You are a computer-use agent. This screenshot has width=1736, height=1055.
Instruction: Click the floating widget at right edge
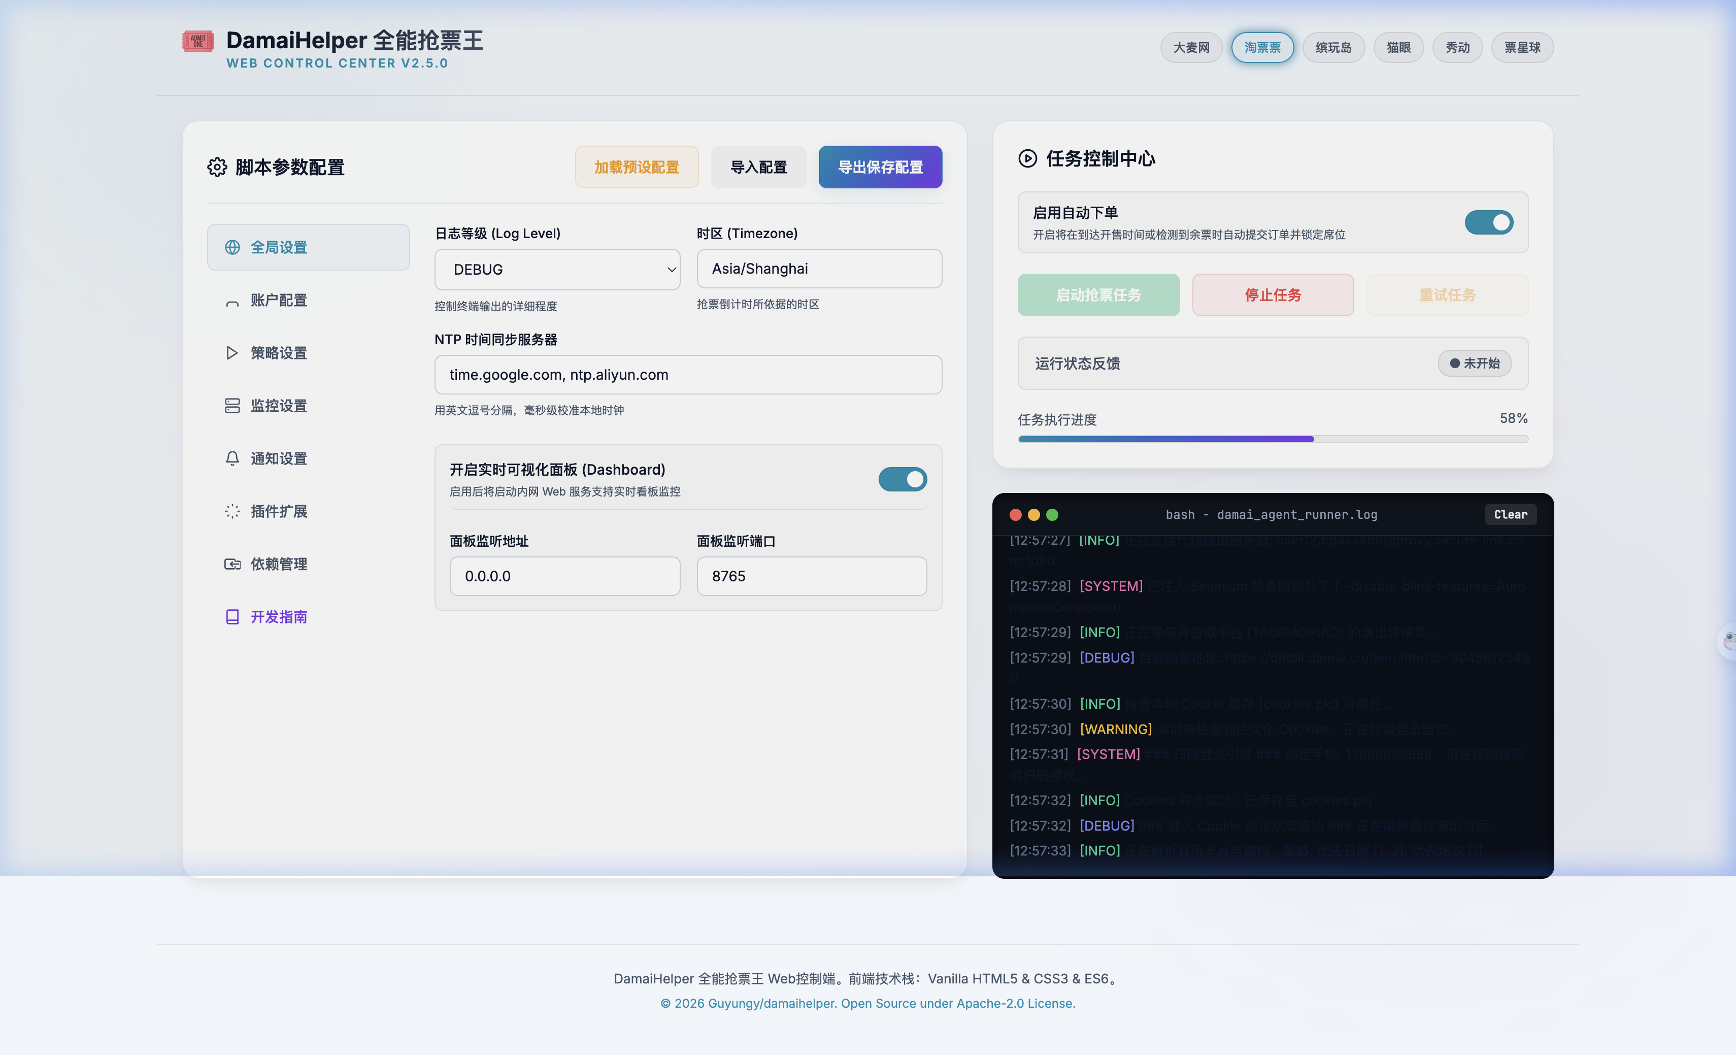[x=1727, y=641]
